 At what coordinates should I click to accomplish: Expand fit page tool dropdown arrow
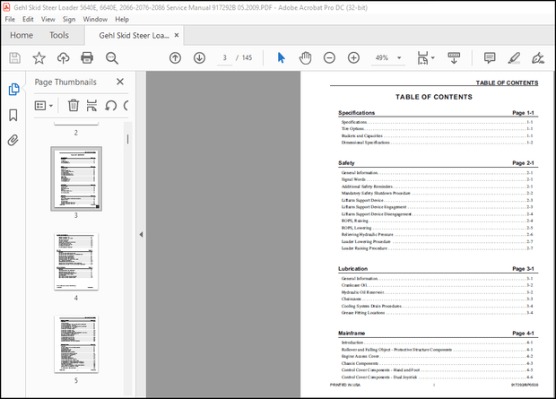pos(432,57)
